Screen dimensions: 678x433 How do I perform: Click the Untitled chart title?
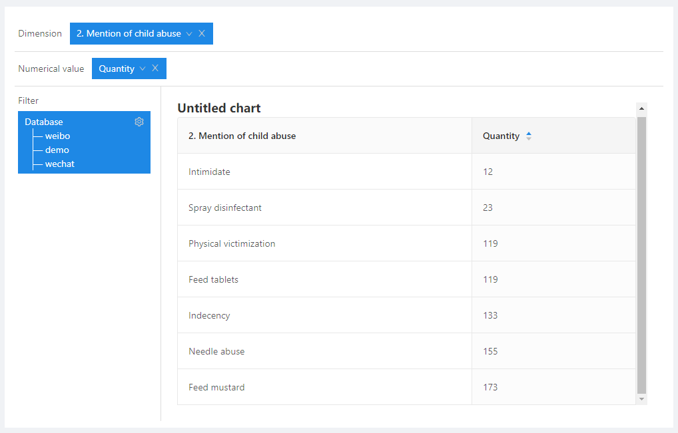(x=219, y=108)
